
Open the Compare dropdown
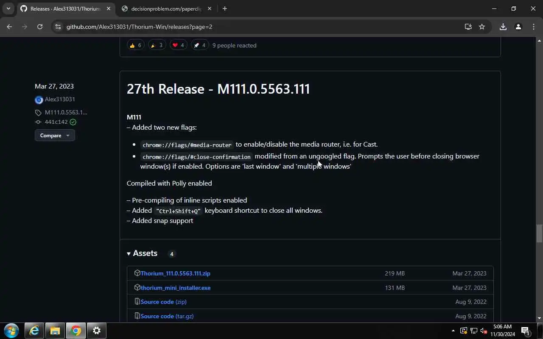point(55,135)
